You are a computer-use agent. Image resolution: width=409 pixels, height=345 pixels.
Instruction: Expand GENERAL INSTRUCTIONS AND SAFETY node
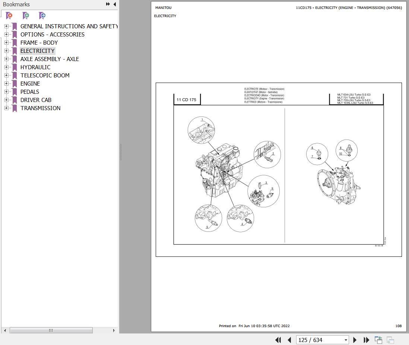pyautogui.click(x=6, y=26)
